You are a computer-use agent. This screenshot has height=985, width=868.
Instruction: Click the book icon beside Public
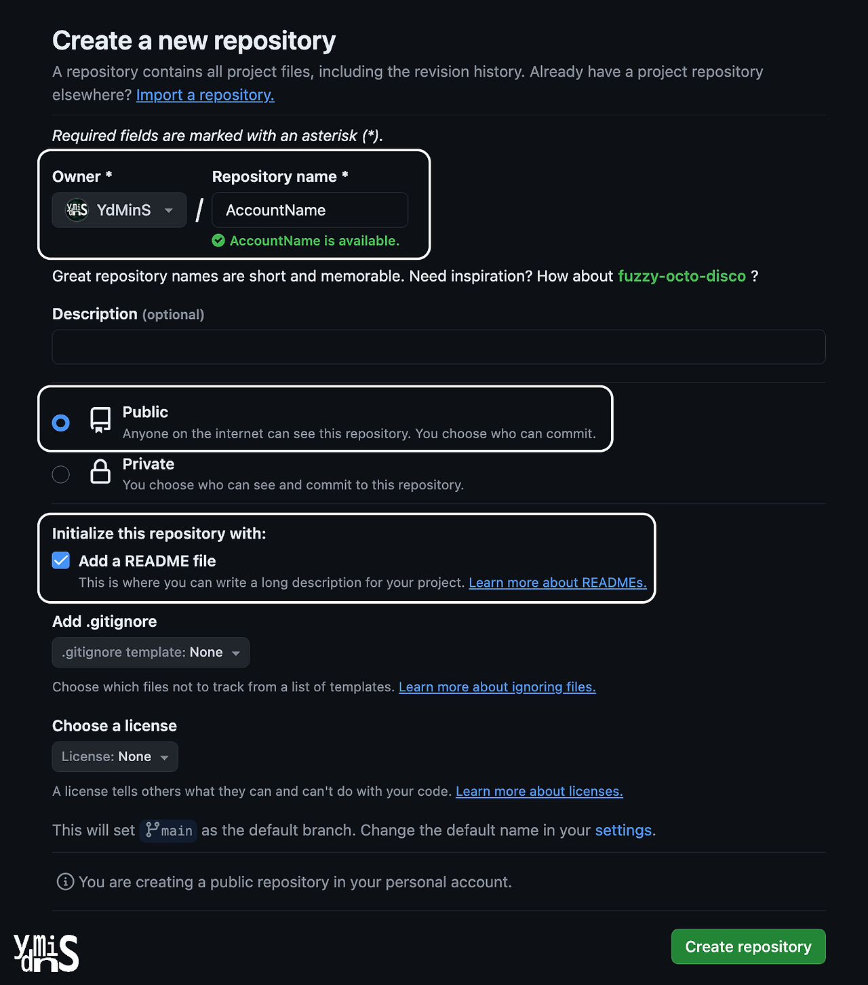(x=100, y=421)
